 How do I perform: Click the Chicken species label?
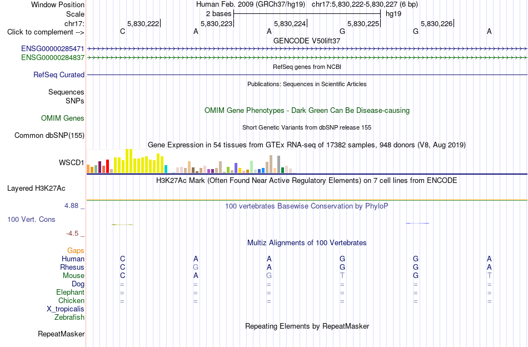(x=71, y=300)
